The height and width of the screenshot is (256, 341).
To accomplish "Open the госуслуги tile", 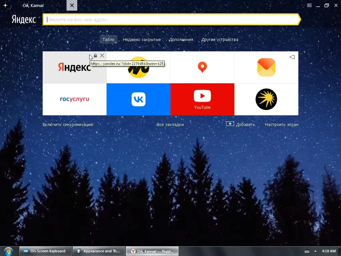I will point(74,99).
